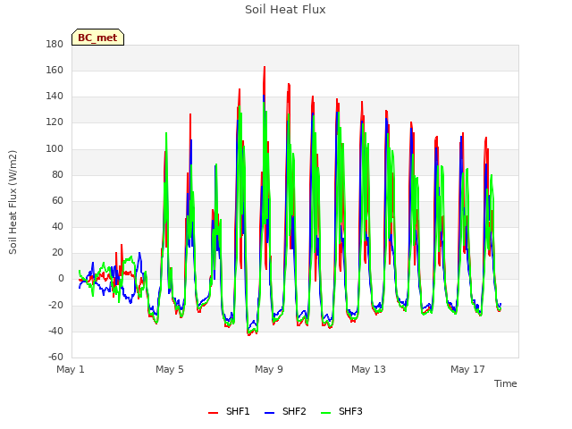The width and height of the screenshot is (572, 429).
Task: Click the -40 y-axis tick label
Action: pos(55,332)
